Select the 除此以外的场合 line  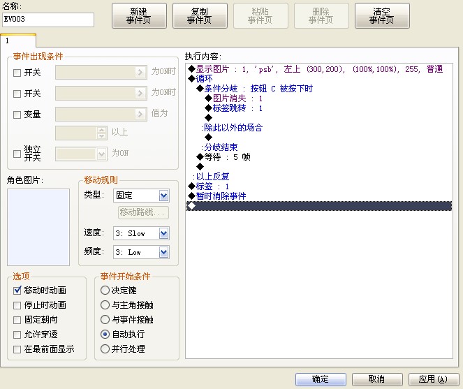pos(319,128)
